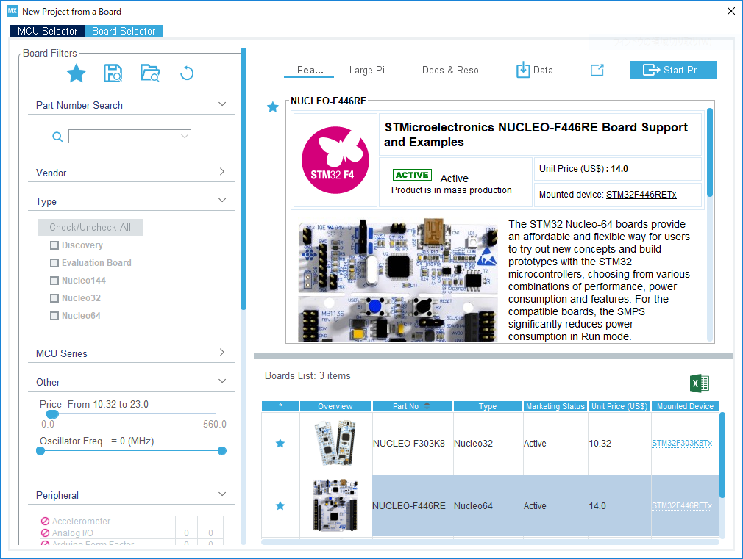Check the Evaluation Board type
743x559 pixels.
coord(54,263)
